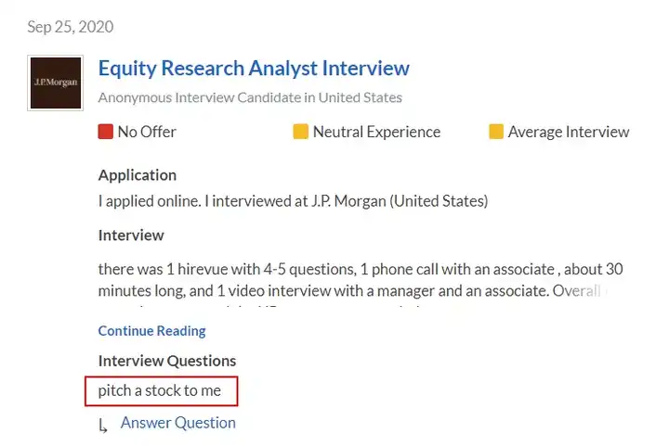The width and height of the screenshot is (669, 446).
Task: Click the "pitch a stock to me" question
Action: coord(160,390)
